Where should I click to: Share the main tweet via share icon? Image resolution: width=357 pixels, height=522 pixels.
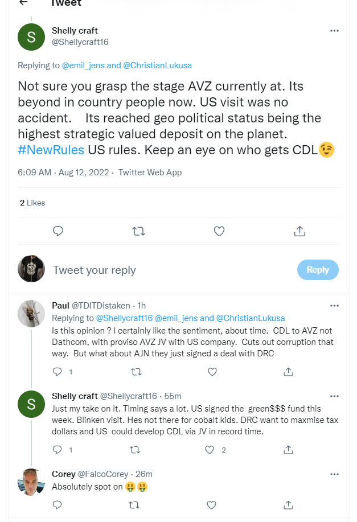(300, 231)
